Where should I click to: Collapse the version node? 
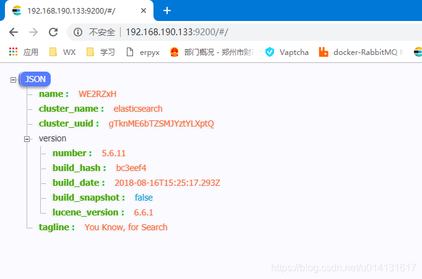[x=27, y=139]
